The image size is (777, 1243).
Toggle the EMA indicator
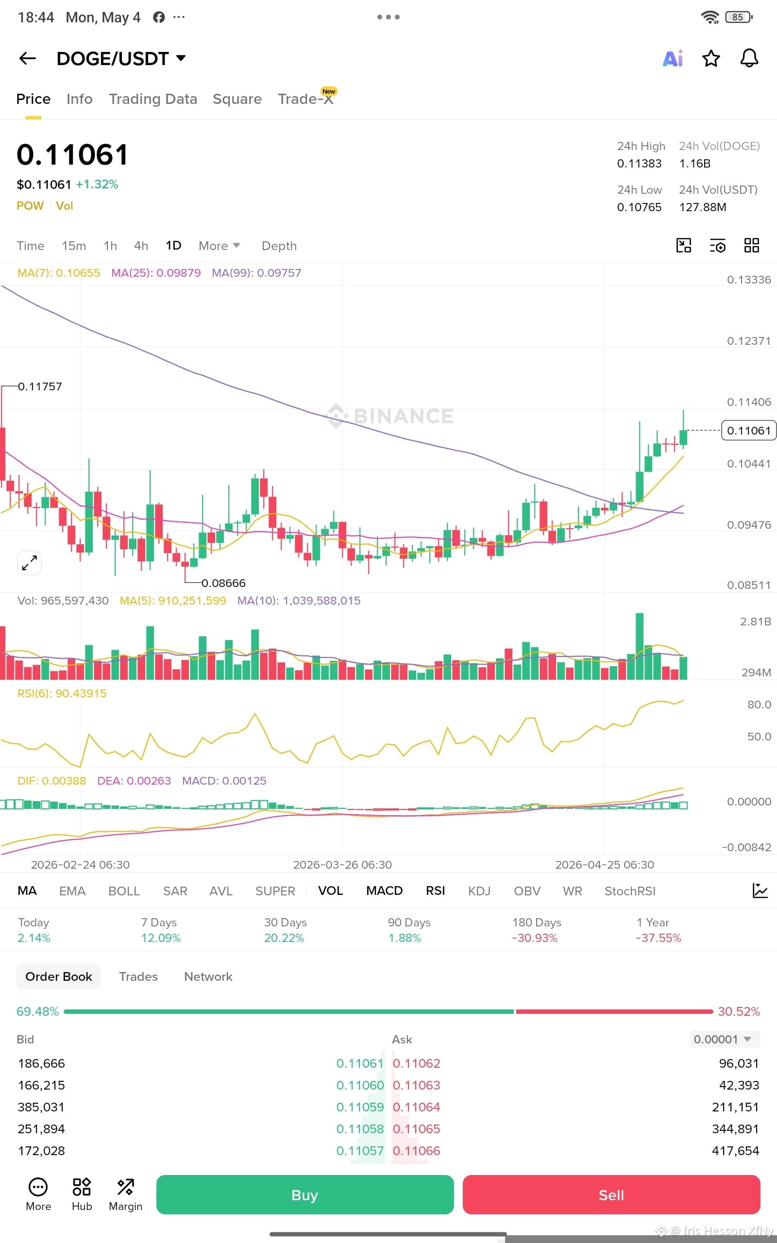point(72,890)
